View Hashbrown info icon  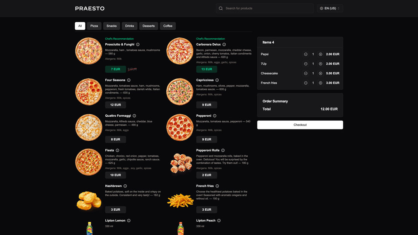coord(125,186)
